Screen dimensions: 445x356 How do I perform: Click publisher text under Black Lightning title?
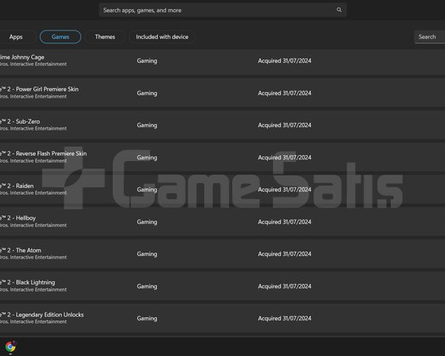coord(34,290)
